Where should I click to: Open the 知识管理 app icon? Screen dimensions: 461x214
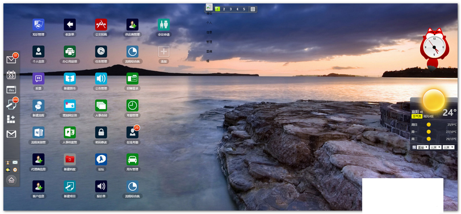(39, 25)
